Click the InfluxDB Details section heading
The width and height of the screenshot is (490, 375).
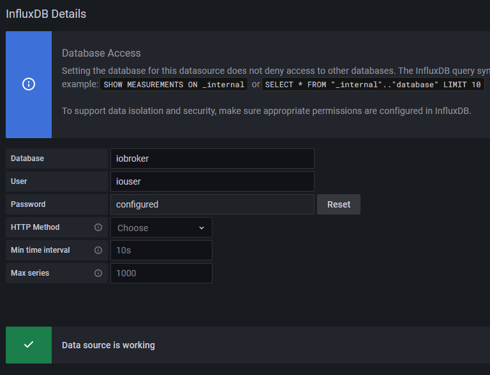(x=46, y=13)
